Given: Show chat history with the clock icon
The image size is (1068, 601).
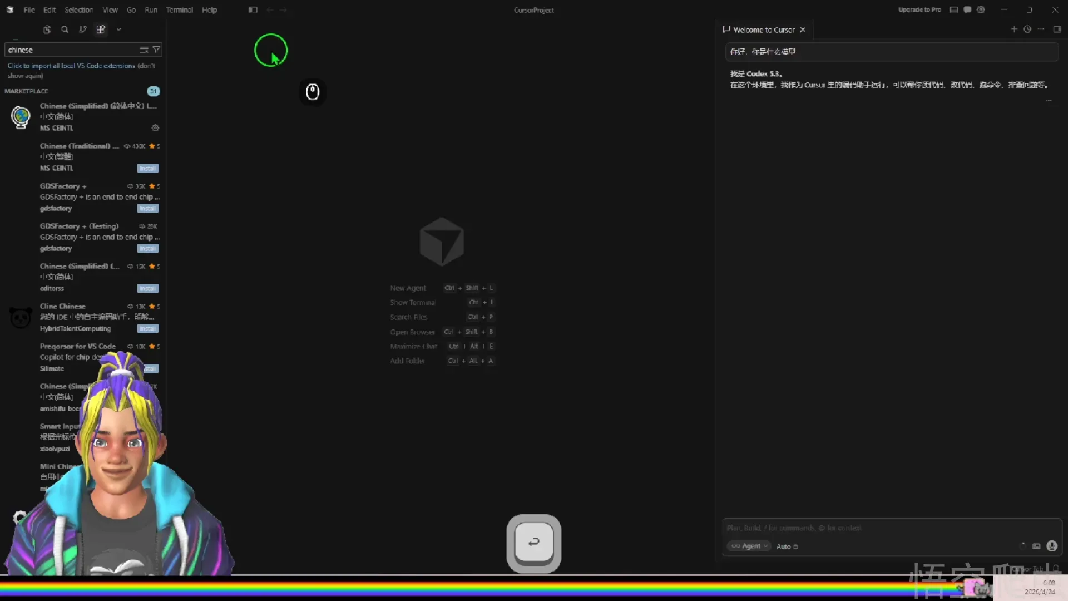Looking at the screenshot, I should pyautogui.click(x=1027, y=29).
